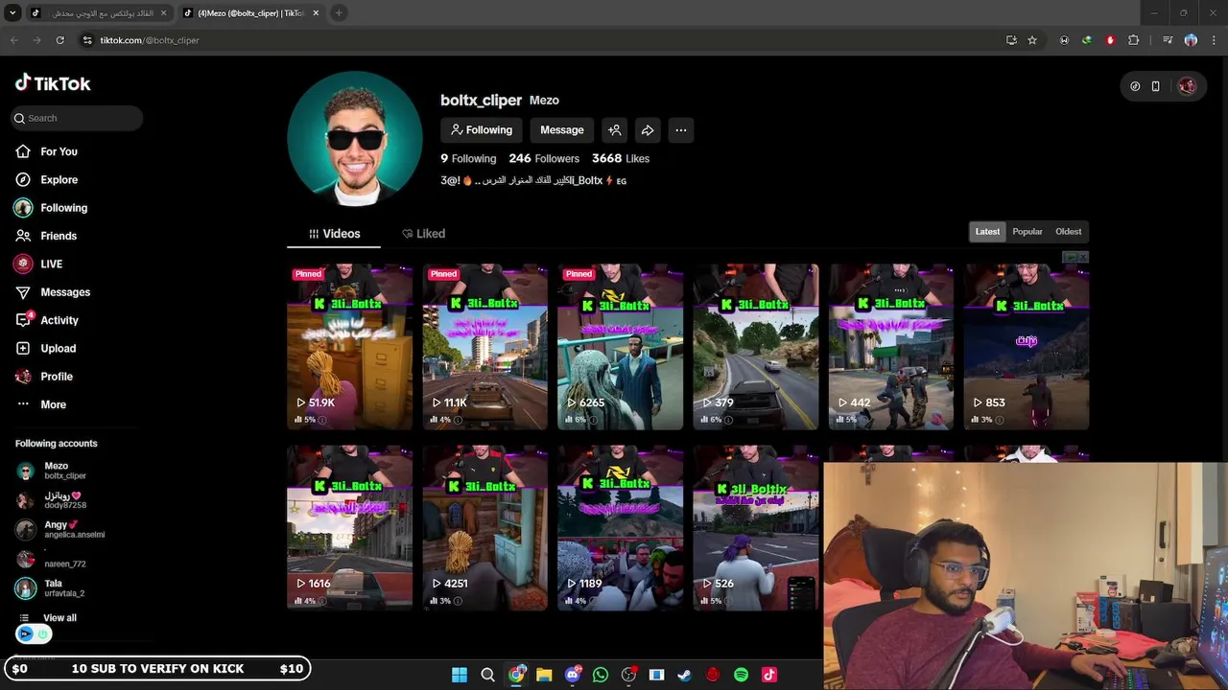Screen dimensions: 1228x690
Task: Open the video with 526 views
Action: pyautogui.click(x=756, y=528)
